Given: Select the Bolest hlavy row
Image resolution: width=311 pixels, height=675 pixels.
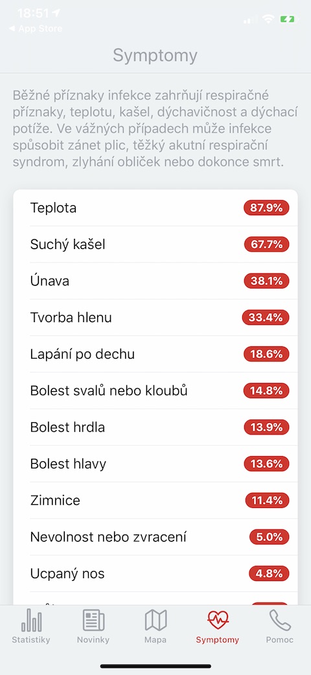Looking at the screenshot, I should click(x=155, y=464).
